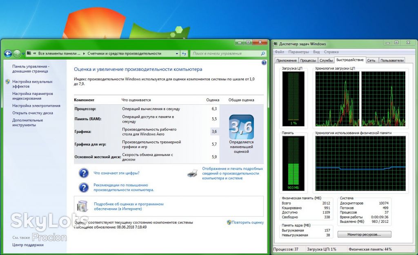418x255 pixels.
Task: Click the shield icon beside Повторить оценку
Action: pyautogui.click(x=229, y=222)
